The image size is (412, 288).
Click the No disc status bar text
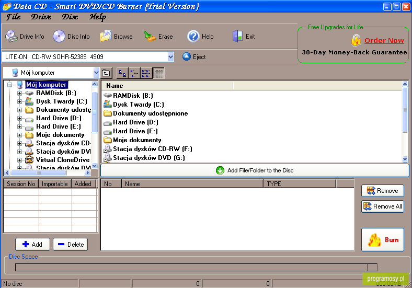(x=13, y=284)
